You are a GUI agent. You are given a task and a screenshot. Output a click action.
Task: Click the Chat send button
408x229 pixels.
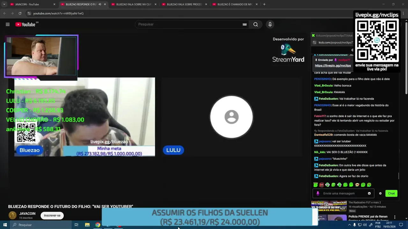tap(391, 193)
